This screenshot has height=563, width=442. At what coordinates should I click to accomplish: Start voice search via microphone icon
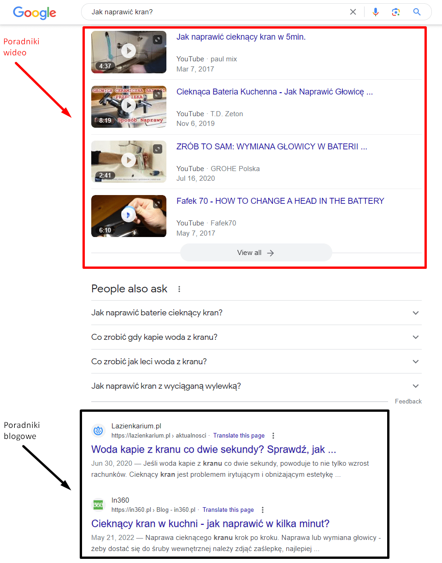[376, 12]
